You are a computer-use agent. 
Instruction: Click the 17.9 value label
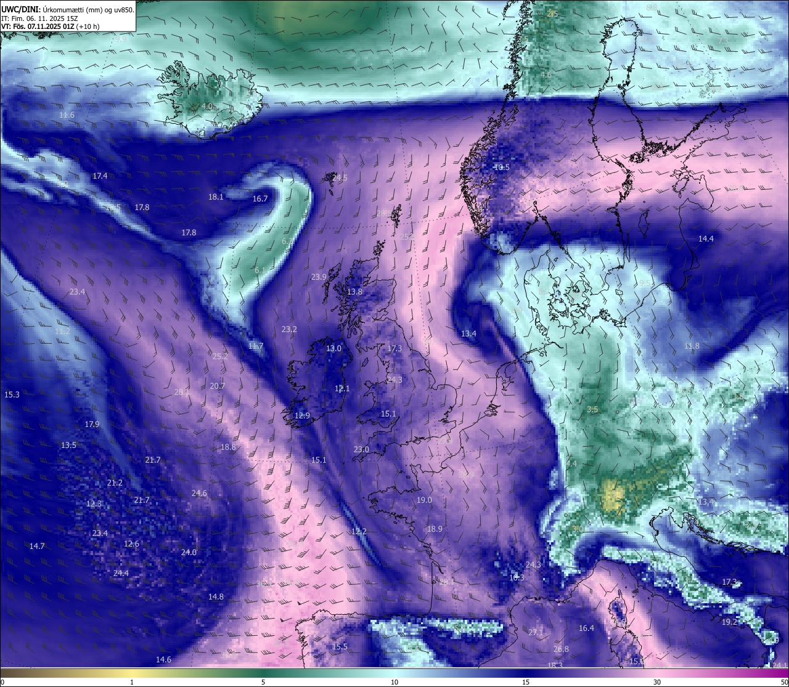92,425
